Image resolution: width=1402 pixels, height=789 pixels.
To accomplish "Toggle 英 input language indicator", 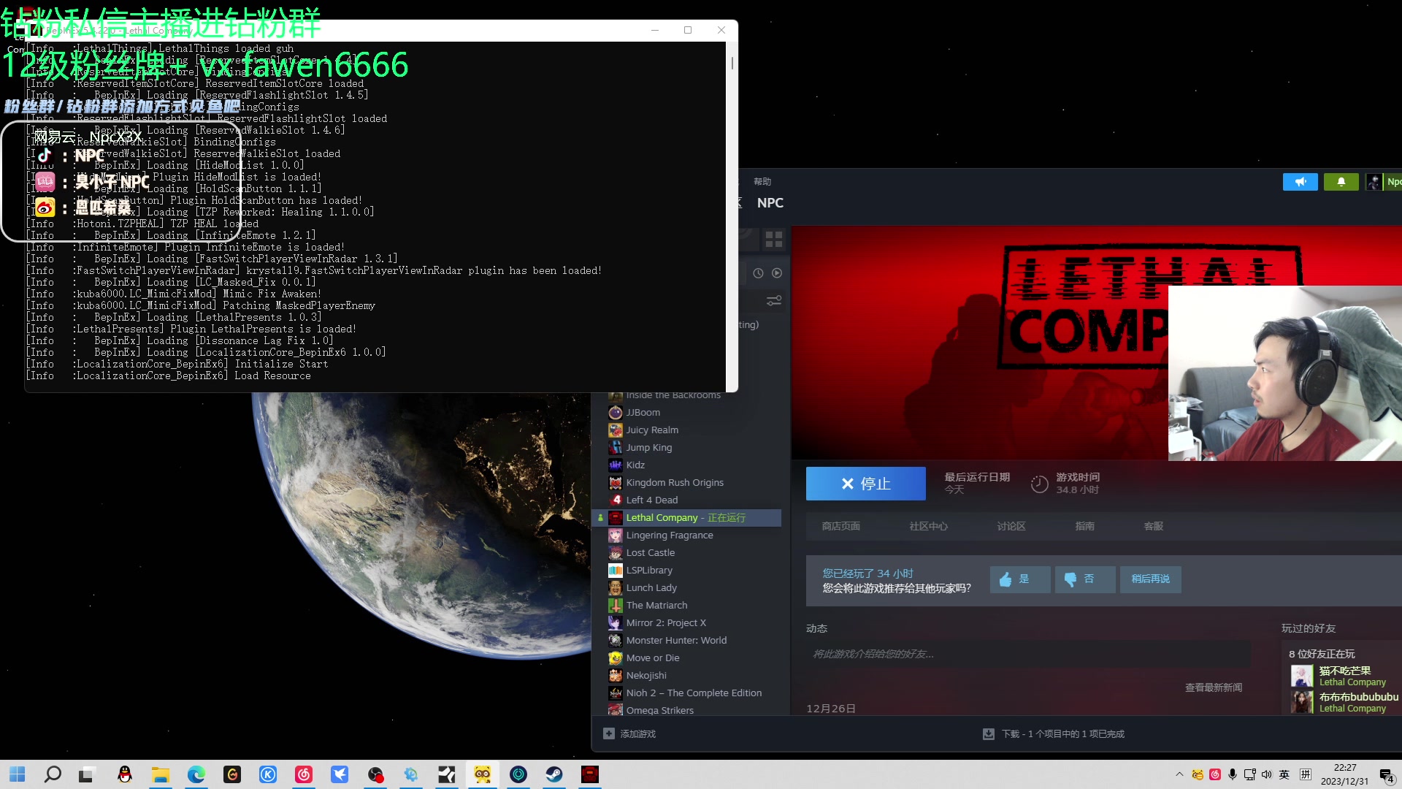I will point(1284,774).
